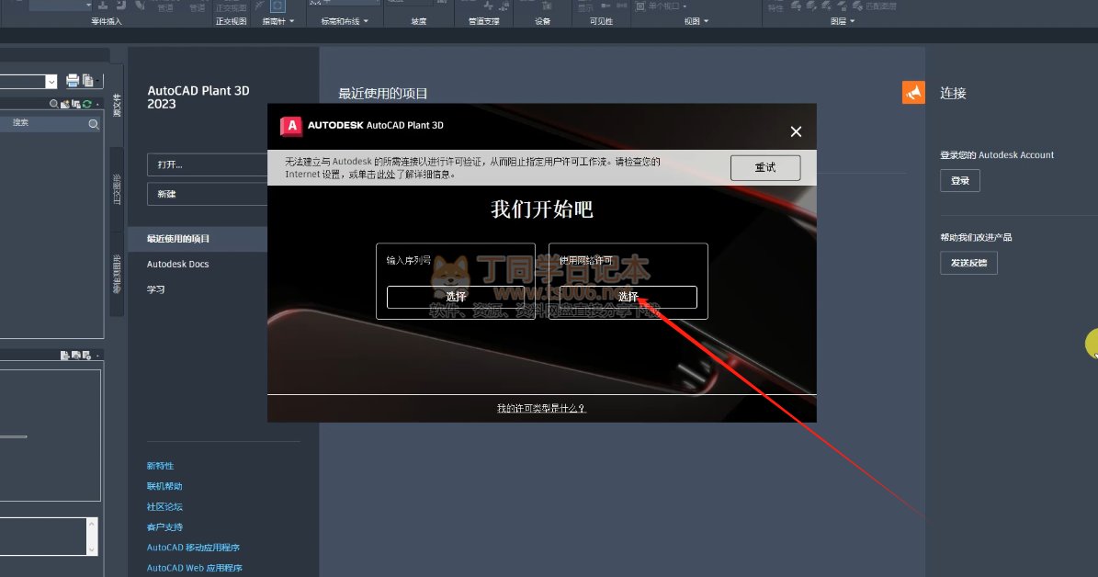Click the 正交视图 ribbon panel label
This screenshot has width=1098, height=577.
231,22
